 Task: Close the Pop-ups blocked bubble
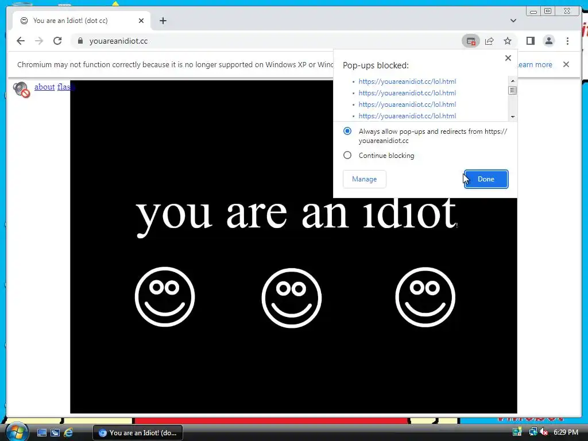pos(508,58)
